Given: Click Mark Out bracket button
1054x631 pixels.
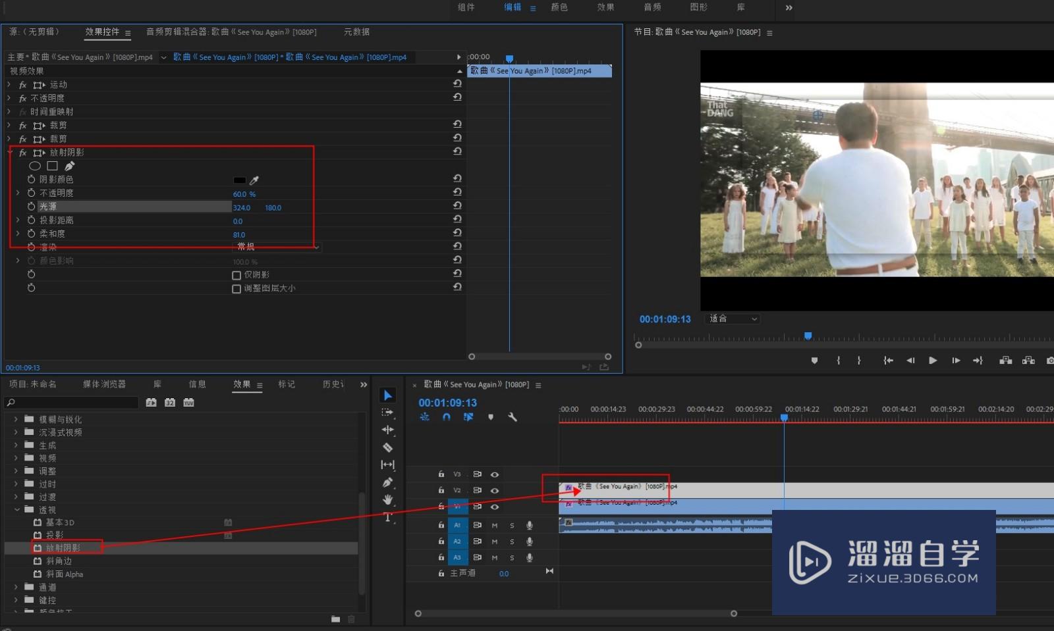Looking at the screenshot, I should [x=859, y=361].
